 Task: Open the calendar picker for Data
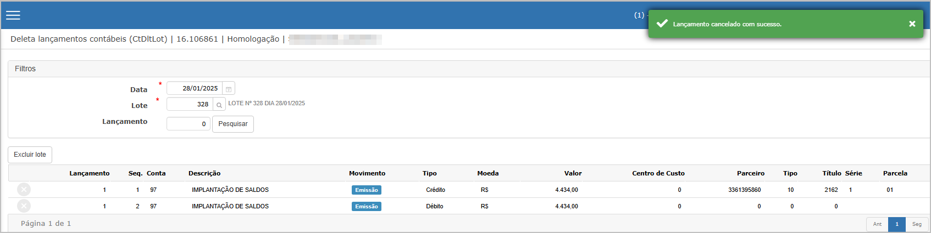(229, 89)
